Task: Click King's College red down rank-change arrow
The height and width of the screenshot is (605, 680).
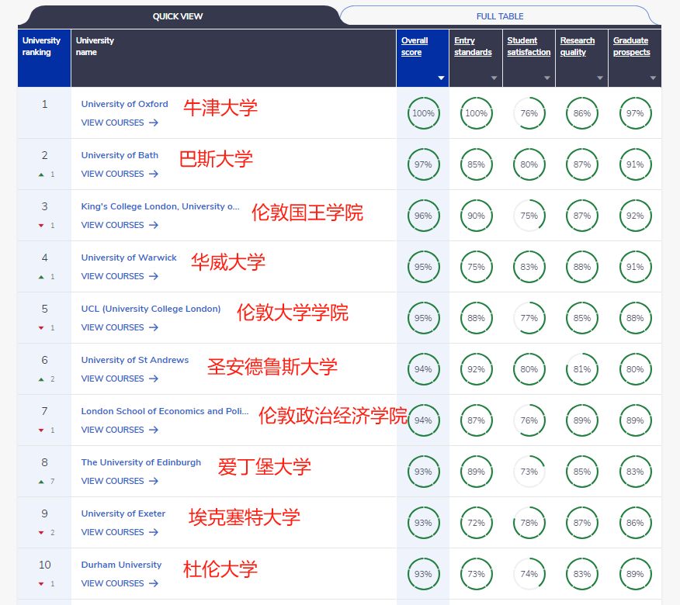Action: 41,226
